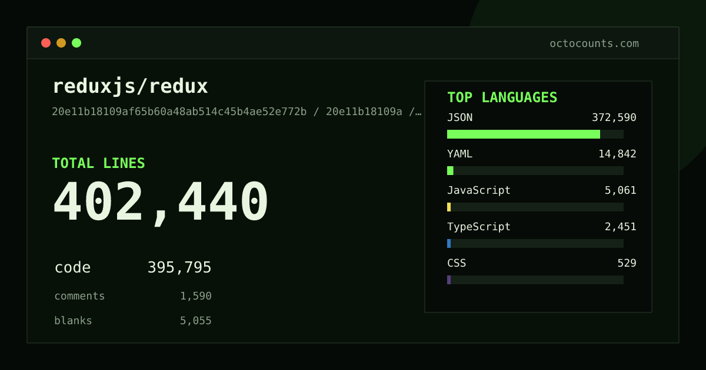Select the JSON count 372,590

[614, 117]
